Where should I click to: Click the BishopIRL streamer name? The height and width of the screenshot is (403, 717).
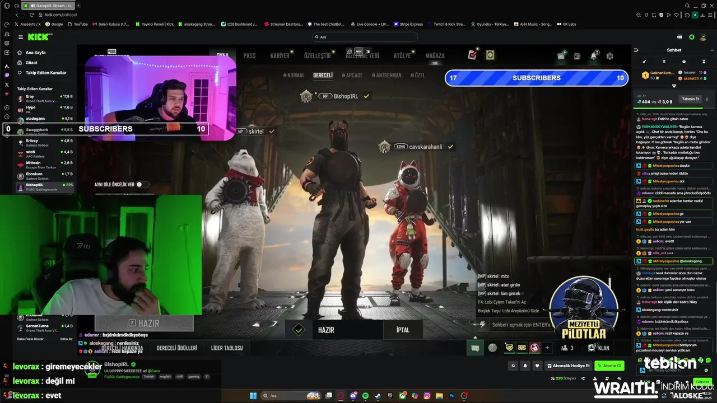pos(117,364)
